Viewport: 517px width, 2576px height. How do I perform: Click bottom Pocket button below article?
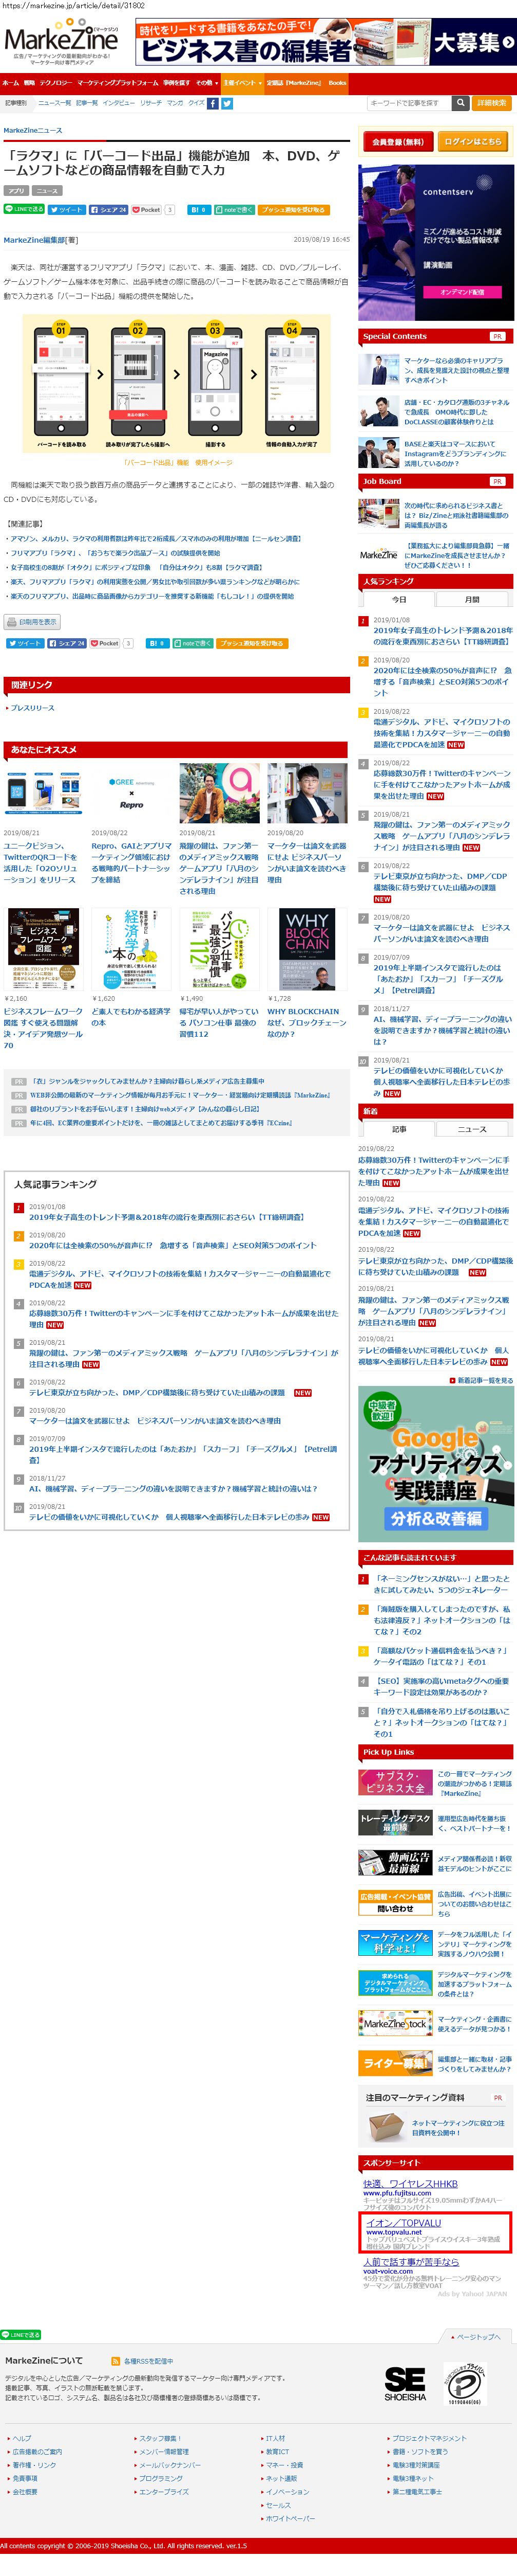pyautogui.click(x=105, y=643)
